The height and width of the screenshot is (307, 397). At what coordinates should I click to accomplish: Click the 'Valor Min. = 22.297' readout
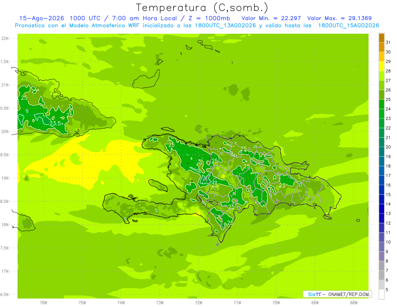tap(271, 18)
